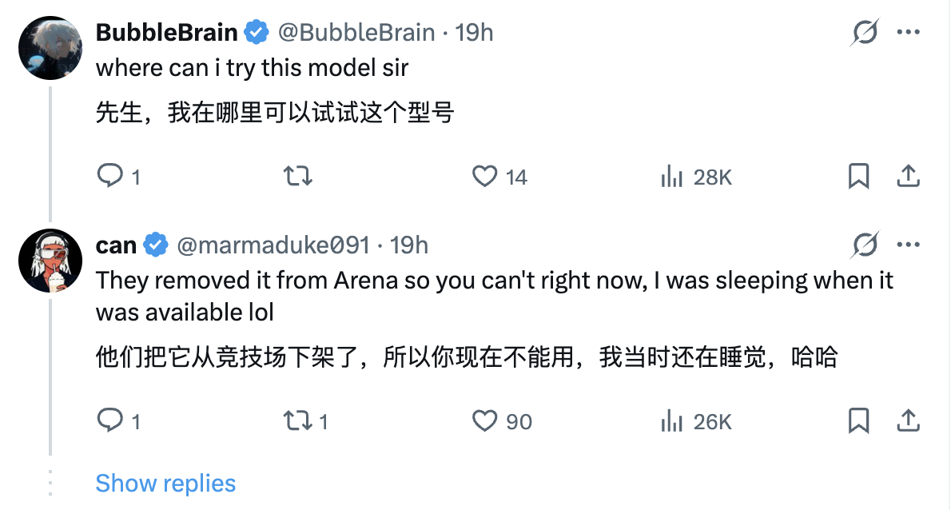Reply to can's tweet
Screen dimensions: 951x510
pyautogui.click(x=109, y=420)
